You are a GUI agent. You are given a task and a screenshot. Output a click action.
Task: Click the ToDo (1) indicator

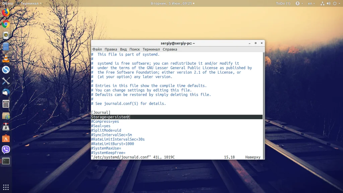coord(283,3)
